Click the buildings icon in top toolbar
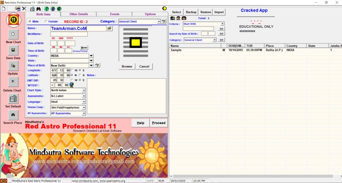The width and height of the screenshot is (342, 183). click(32, 9)
